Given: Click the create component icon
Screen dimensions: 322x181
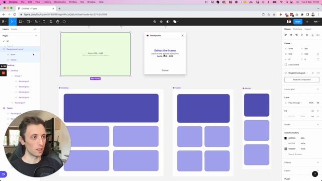Looking at the screenshot, I should (x=161, y=22).
